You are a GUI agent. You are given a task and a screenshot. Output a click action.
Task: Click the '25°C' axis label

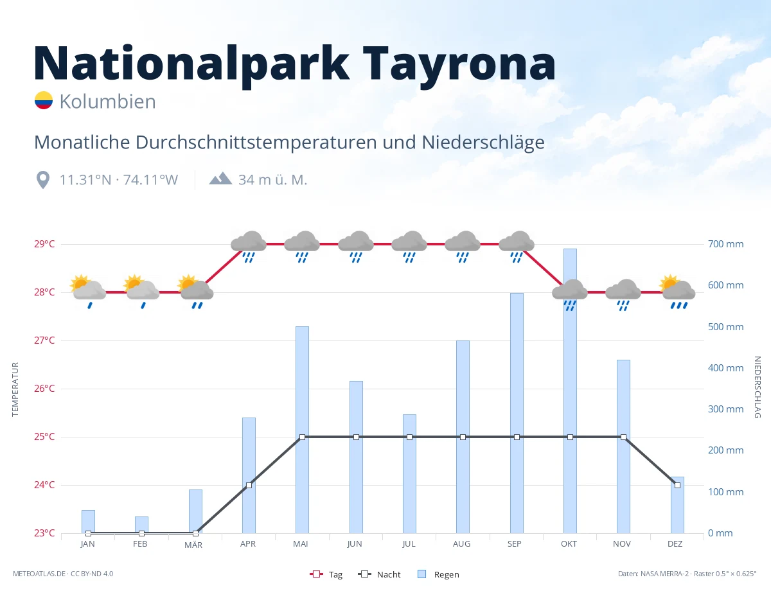(44, 437)
